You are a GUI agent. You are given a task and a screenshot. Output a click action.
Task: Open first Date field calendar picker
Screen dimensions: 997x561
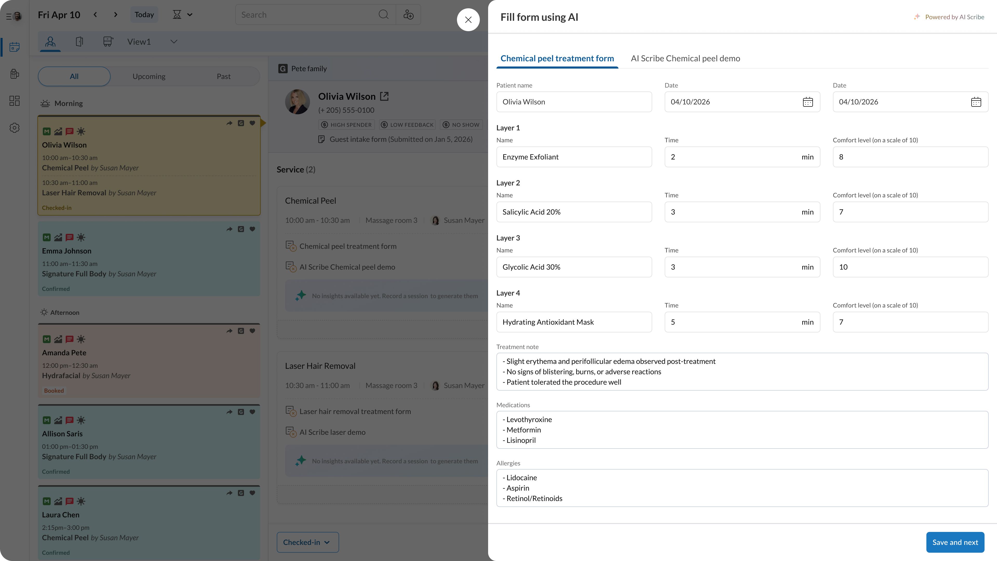click(x=808, y=102)
